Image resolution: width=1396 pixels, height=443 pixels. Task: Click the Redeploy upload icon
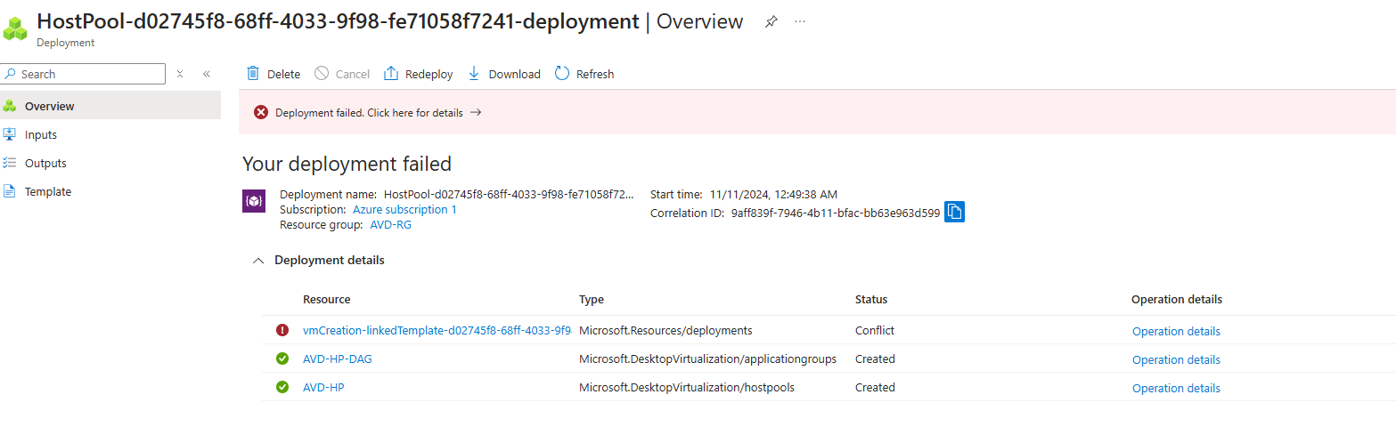click(390, 73)
